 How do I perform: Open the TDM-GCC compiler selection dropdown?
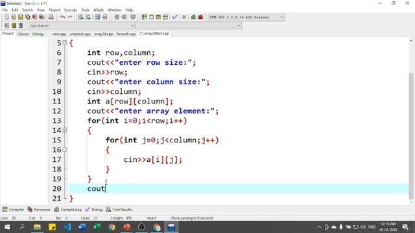pyautogui.click(x=246, y=17)
